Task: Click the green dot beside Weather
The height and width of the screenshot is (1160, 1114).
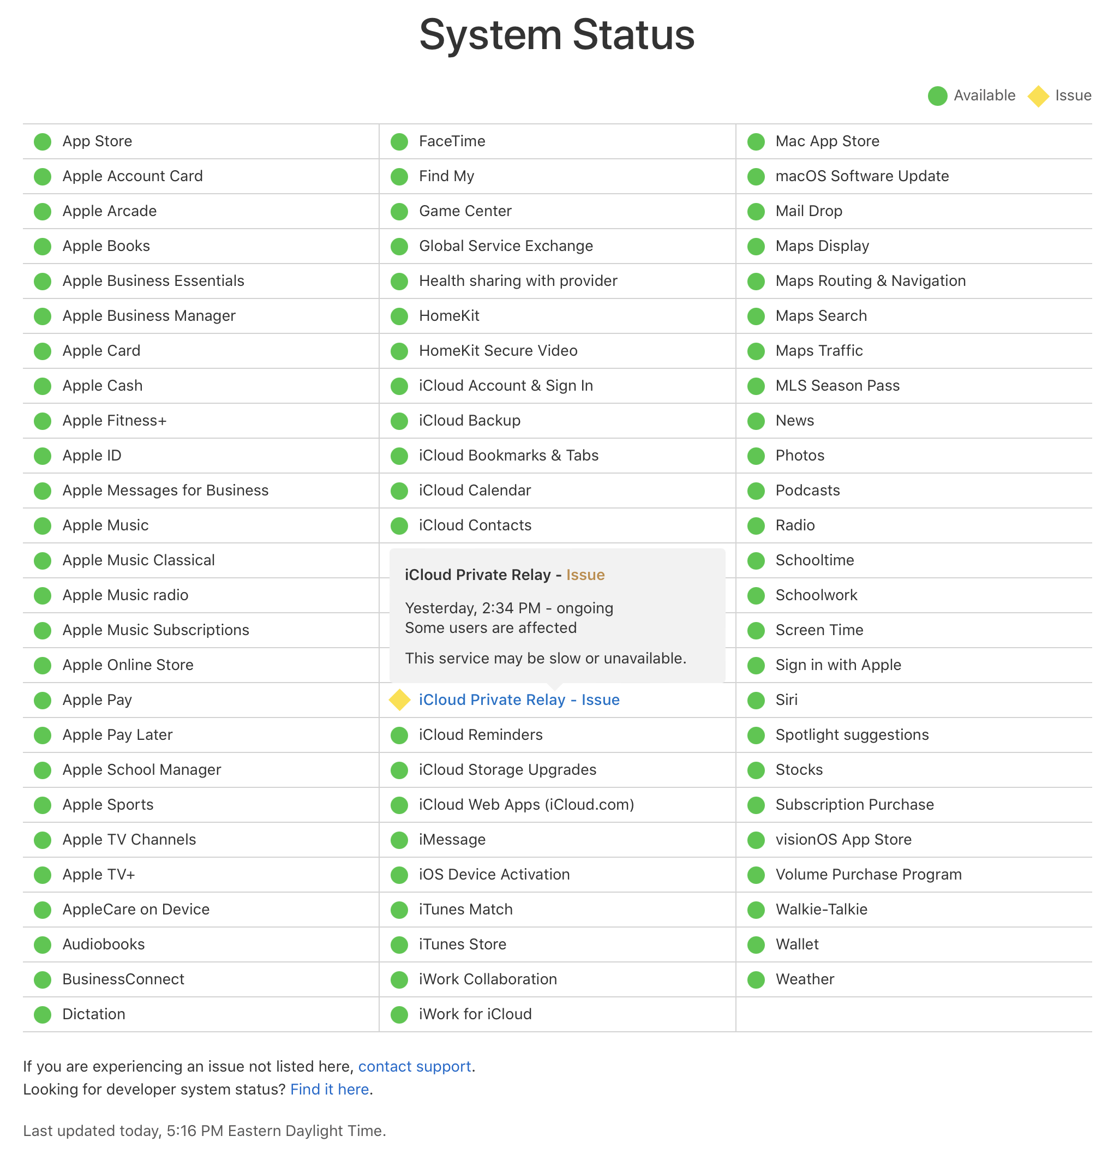Action: [756, 979]
